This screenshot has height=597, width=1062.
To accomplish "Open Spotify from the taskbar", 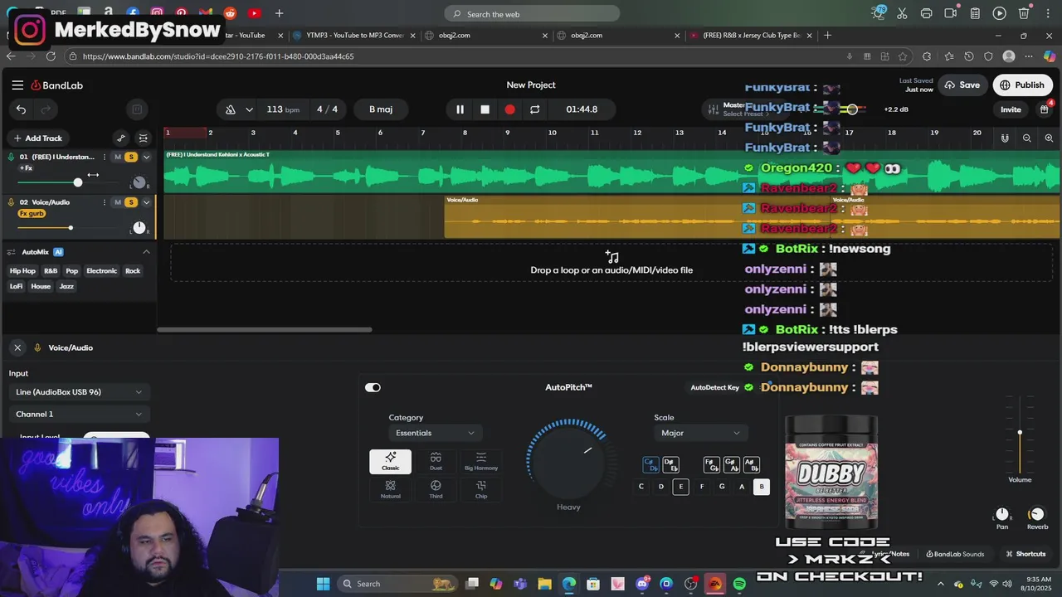I will coord(739,584).
